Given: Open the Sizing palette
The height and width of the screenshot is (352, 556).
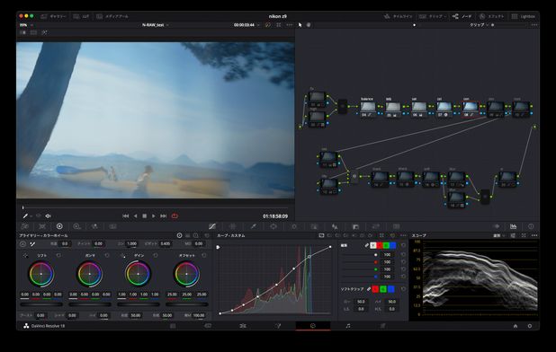Looking at the screenshot, I should [x=375, y=226].
